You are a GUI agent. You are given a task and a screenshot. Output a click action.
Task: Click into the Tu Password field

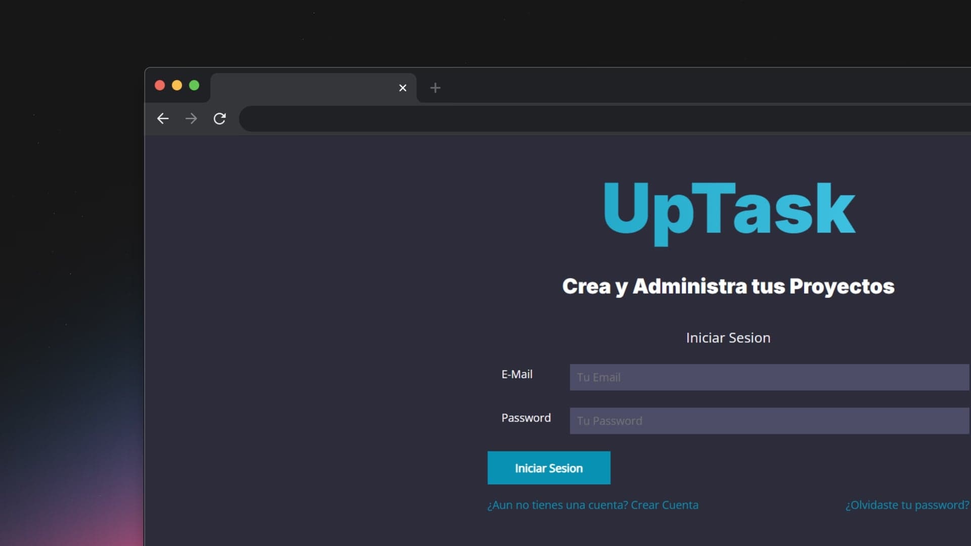click(x=769, y=421)
